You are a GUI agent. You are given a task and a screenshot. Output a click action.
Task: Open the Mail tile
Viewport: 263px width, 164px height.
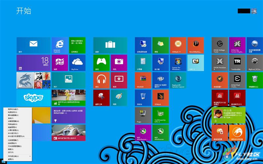tap(34, 45)
